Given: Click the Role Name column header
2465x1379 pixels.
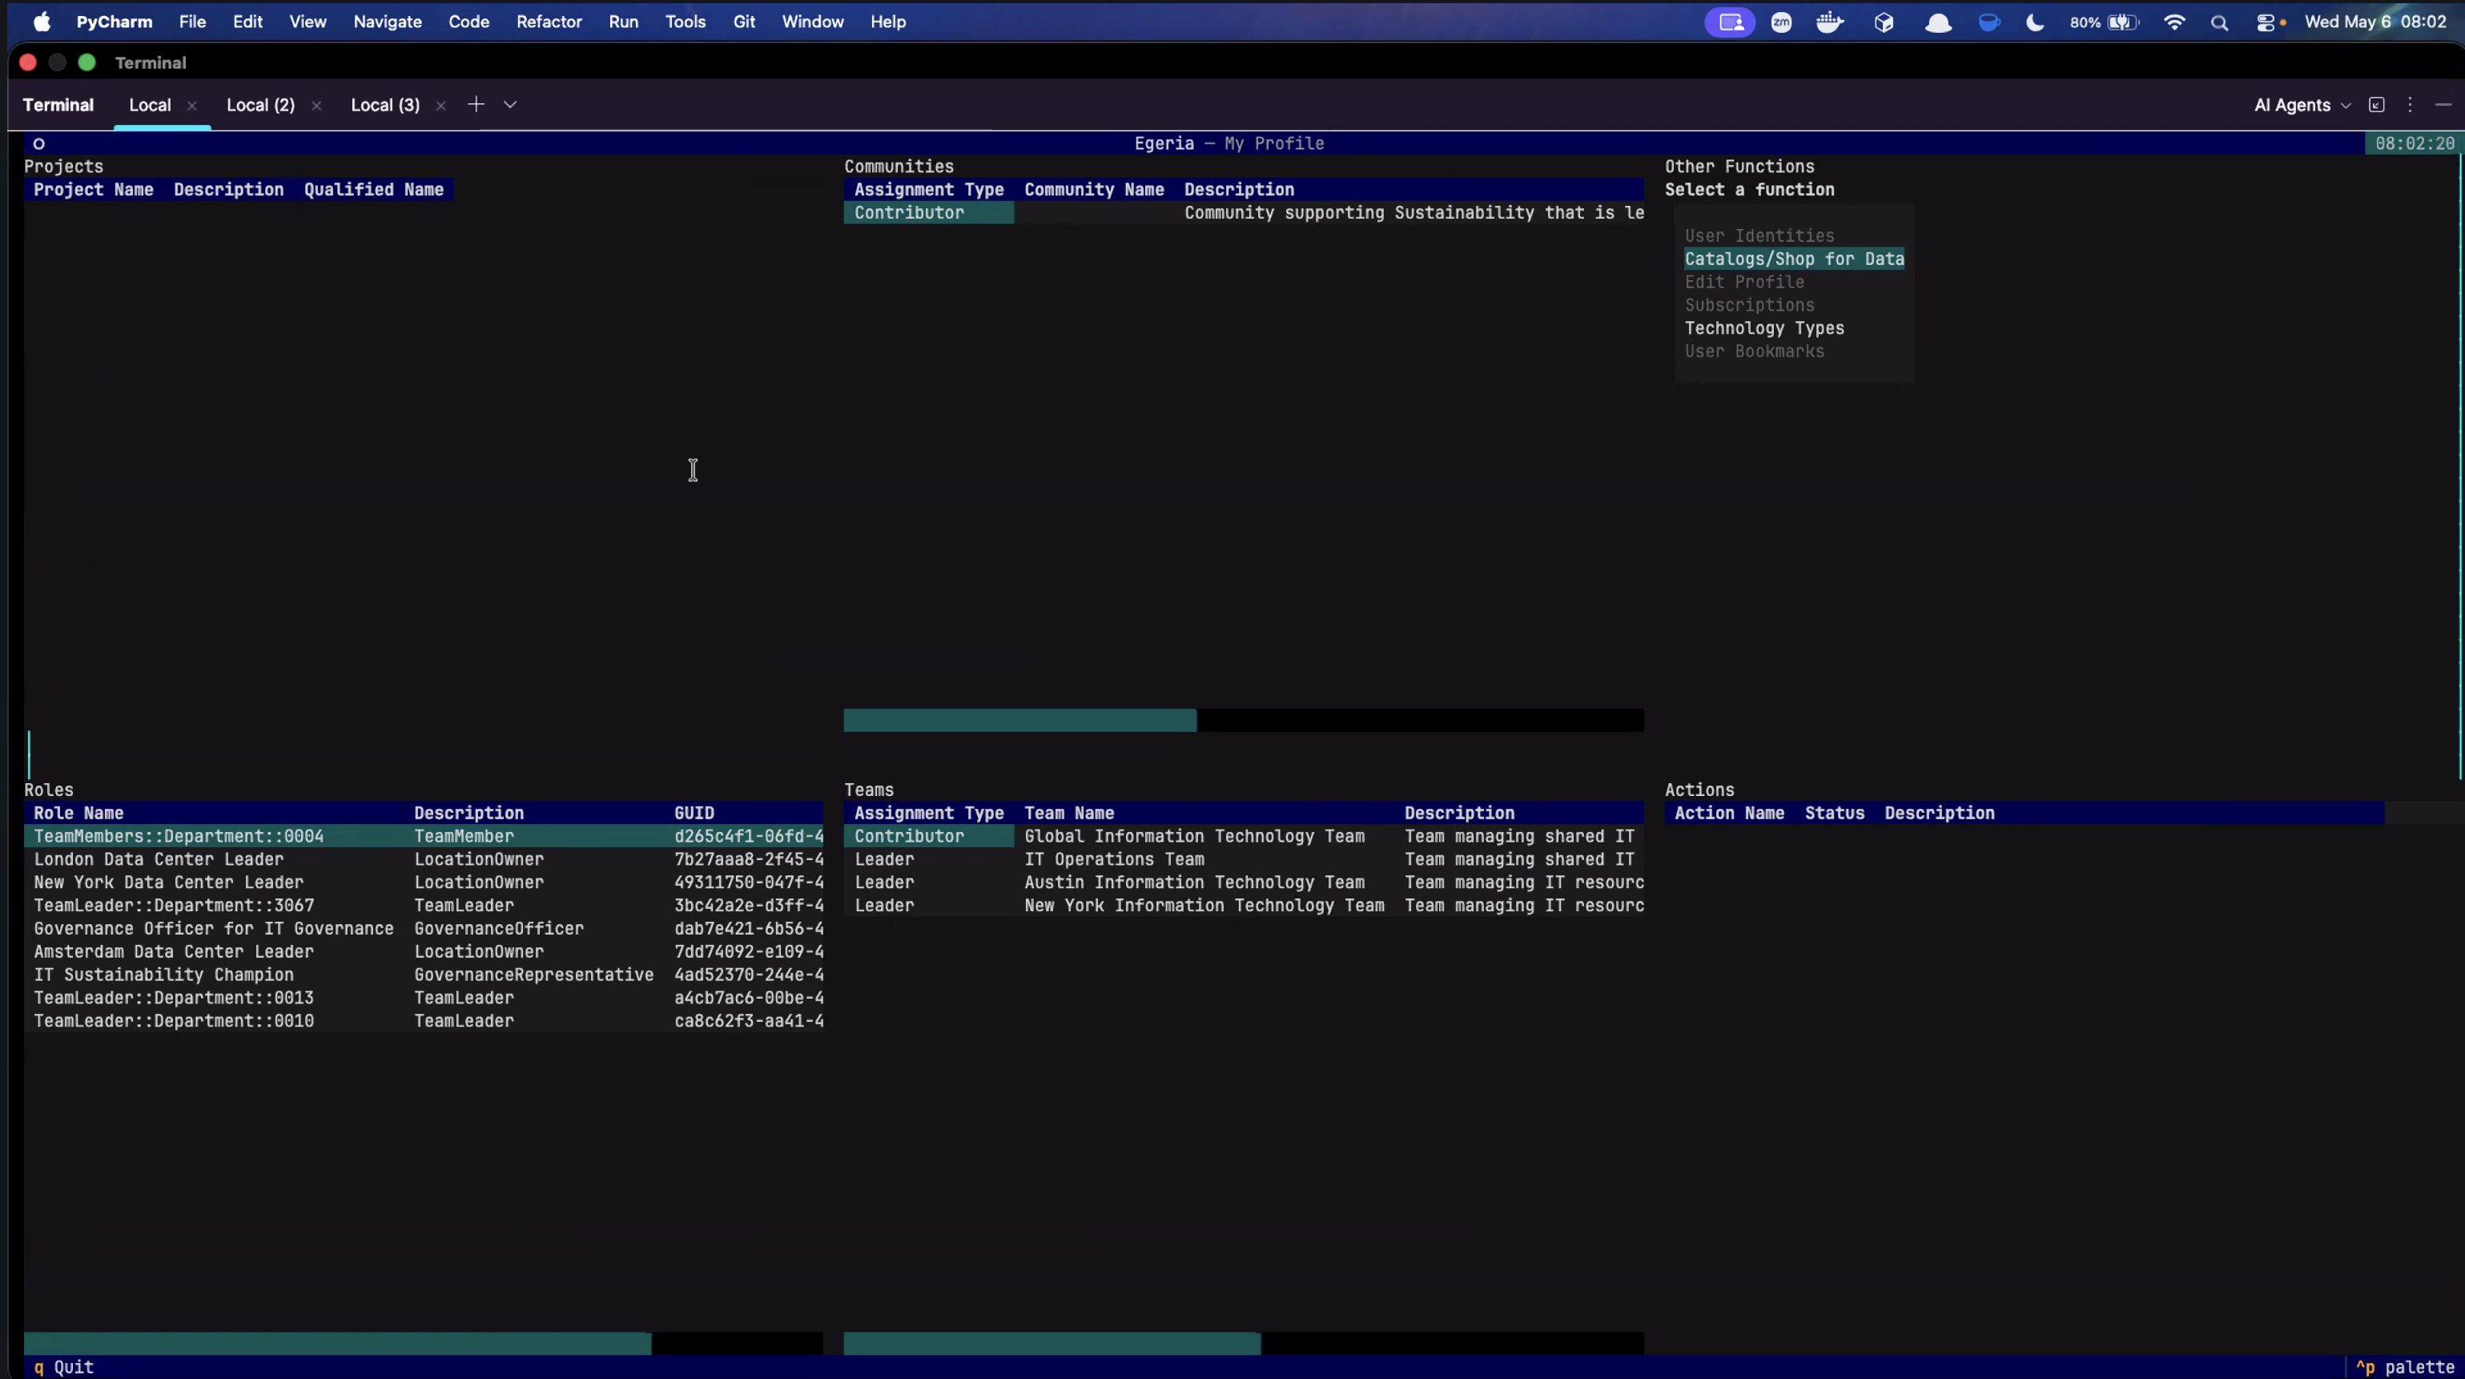Looking at the screenshot, I should click(78, 814).
